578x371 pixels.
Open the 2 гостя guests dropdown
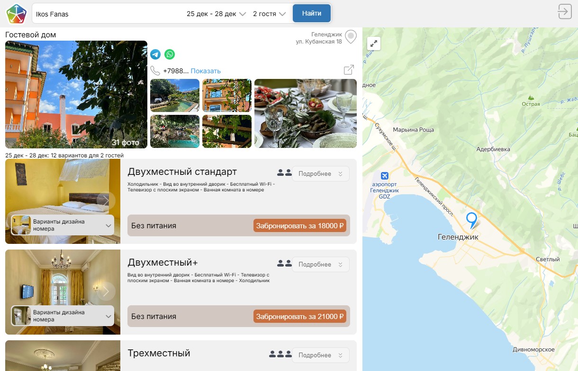tap(269, 14)
